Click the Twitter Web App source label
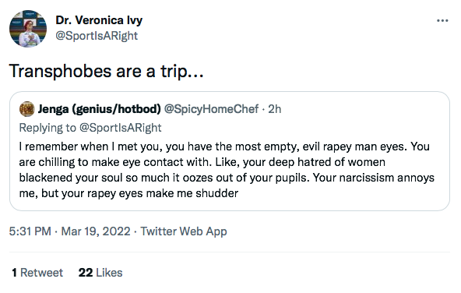Image resolution: width=461 pixels, height=293 pixels. [184, 231]
